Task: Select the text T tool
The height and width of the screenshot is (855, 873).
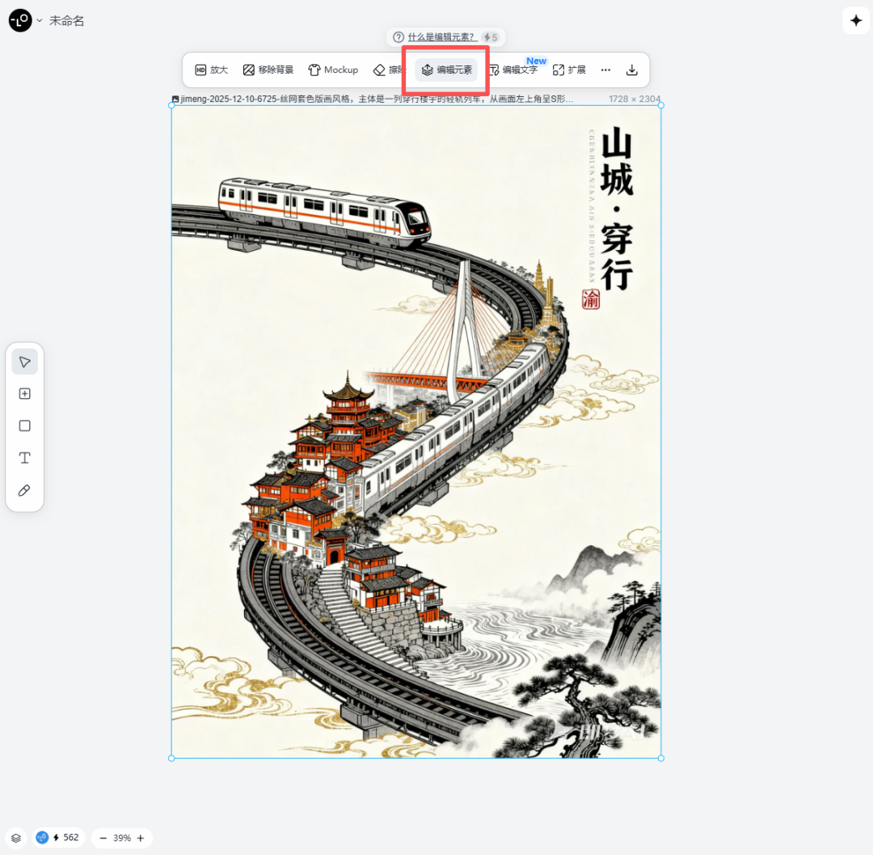Action: tap(24, 458)
